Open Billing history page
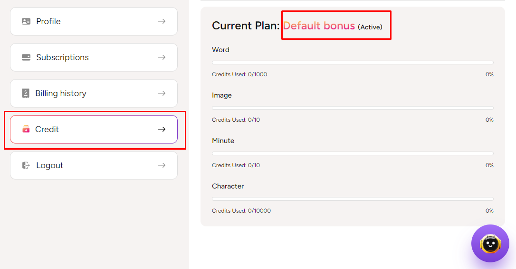 (x=61, y=93)
